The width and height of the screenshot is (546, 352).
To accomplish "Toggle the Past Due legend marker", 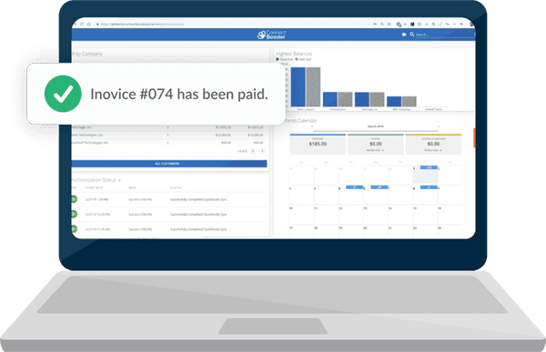I will [x=297, y=59].
